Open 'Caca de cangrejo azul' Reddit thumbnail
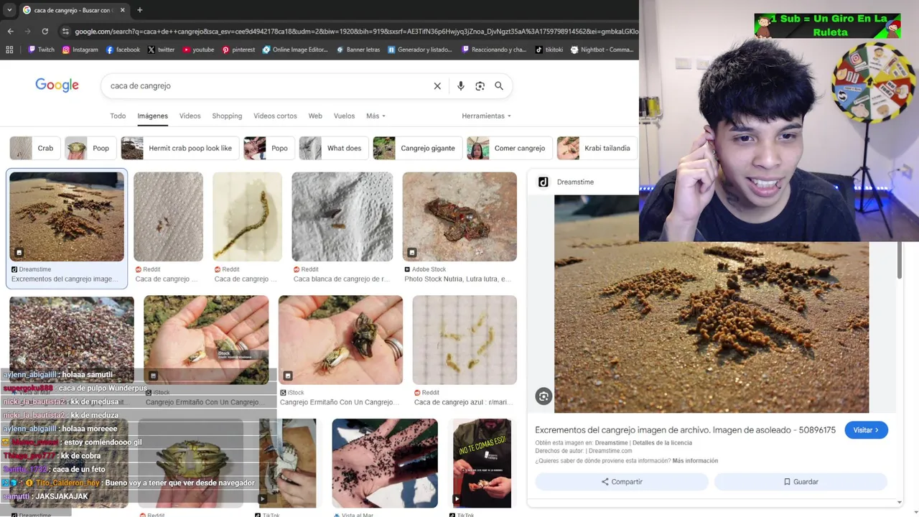 [x=465, y=340]
